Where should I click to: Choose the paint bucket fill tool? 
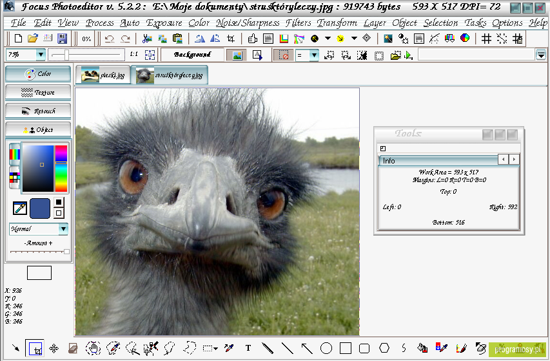422,348
